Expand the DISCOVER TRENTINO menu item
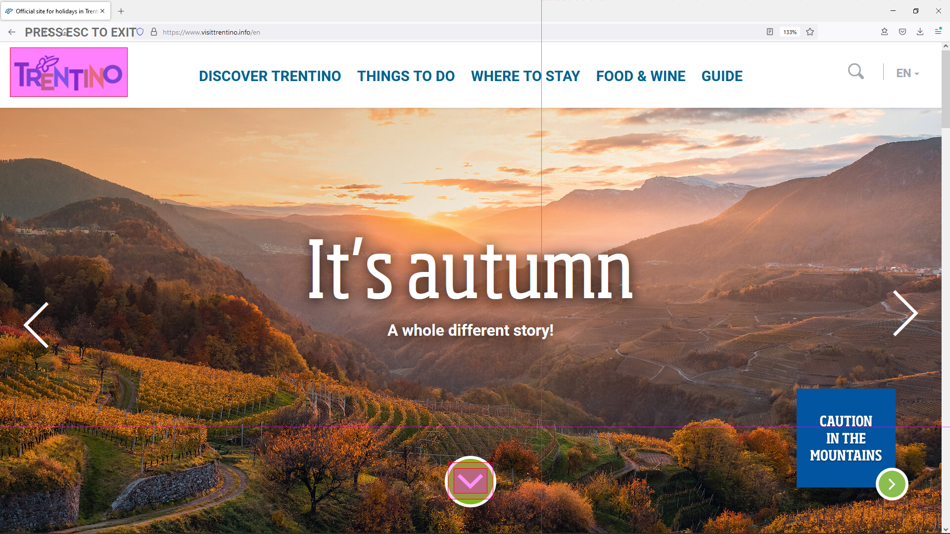 270,76
